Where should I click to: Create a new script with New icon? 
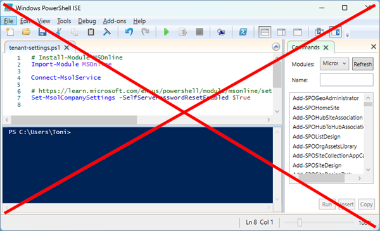[x=10, y=32]
